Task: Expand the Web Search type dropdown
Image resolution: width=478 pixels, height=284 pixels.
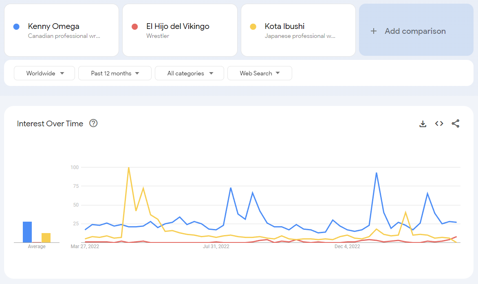Action: (260, 73)
